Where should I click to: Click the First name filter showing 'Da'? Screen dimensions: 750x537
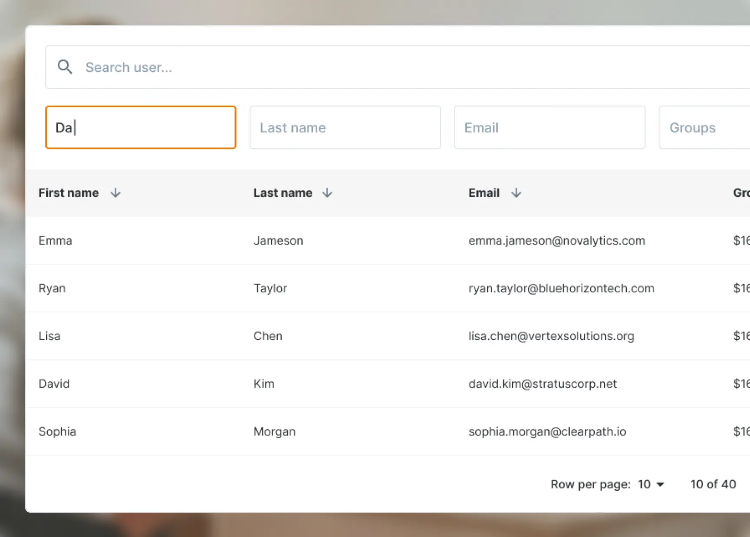[141, 127]
